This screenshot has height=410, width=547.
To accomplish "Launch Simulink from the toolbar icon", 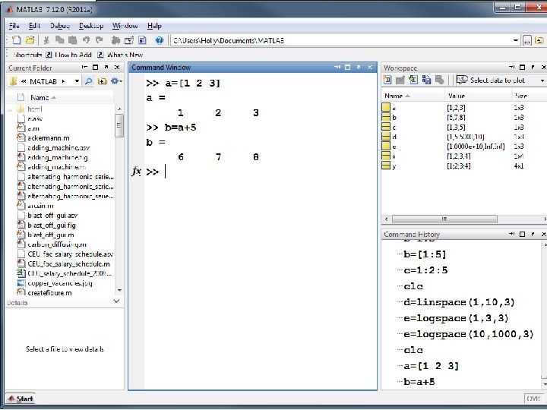I will coord(115,40).
